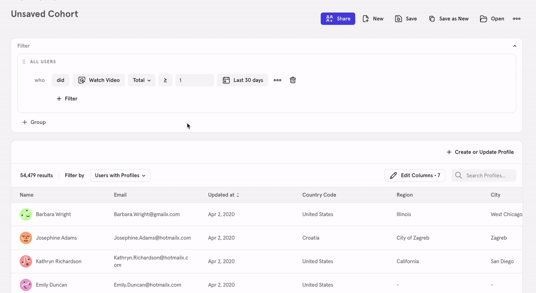Click the magnifying glass in Search Profiles
This screenshot has height=293, width=536.
pyautogui.click(x=458, y=175)
